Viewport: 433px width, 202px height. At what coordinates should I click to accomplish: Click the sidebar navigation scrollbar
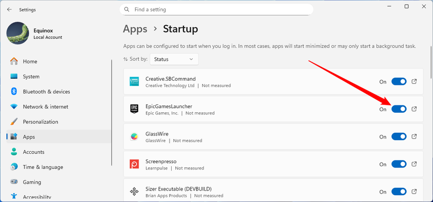point(112,113)
